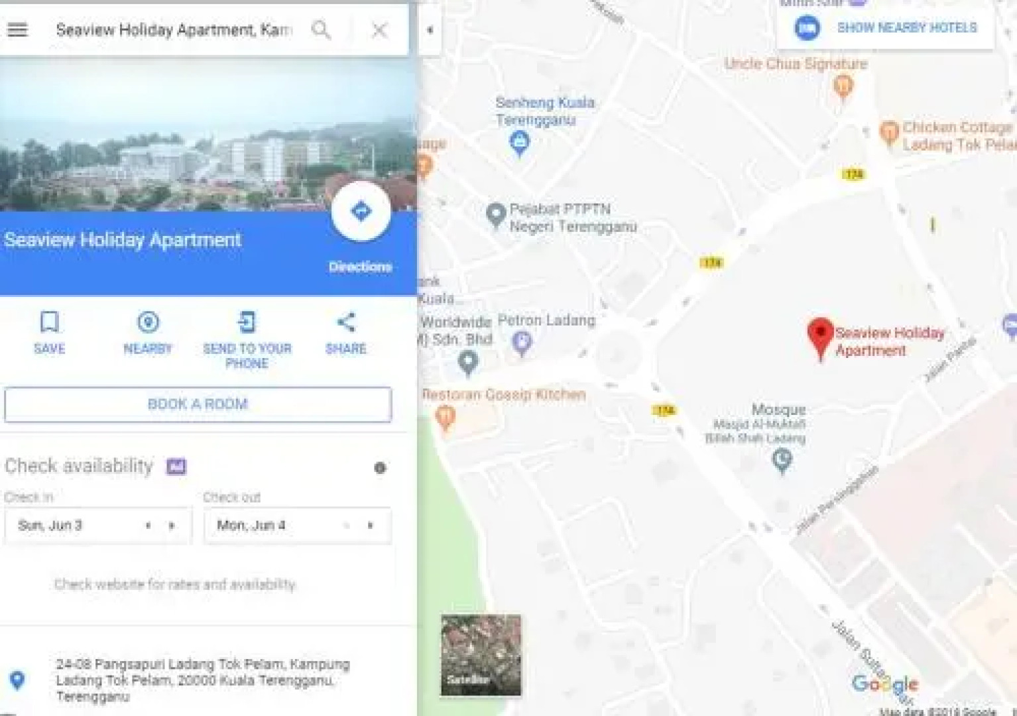This screenshot has width=1017, height=716.
Task: Click the Book a Room button
Action: click(x=198, y=404)
